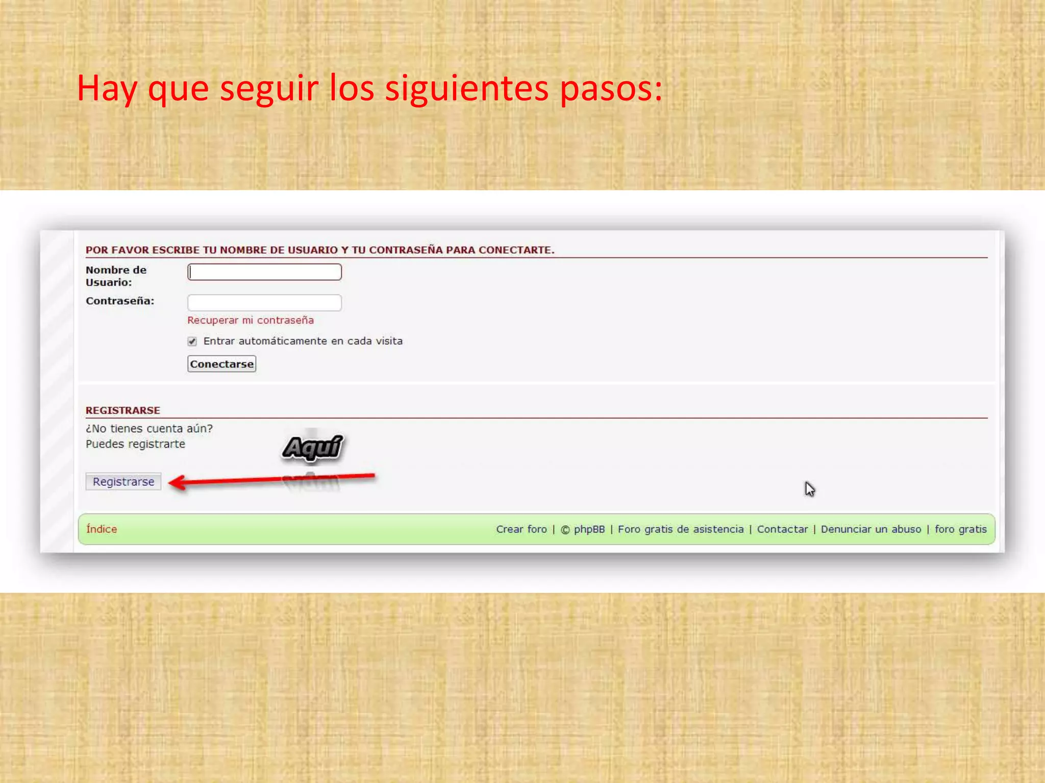Follow the Crear foro link
The image size is (1045, 783).
click(521, 529)
